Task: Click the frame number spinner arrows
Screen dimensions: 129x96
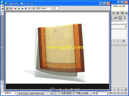Action: point(108,93)
